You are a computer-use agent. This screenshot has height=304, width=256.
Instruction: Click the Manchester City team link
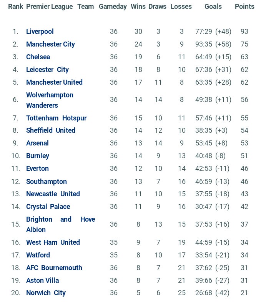(50, 44)
